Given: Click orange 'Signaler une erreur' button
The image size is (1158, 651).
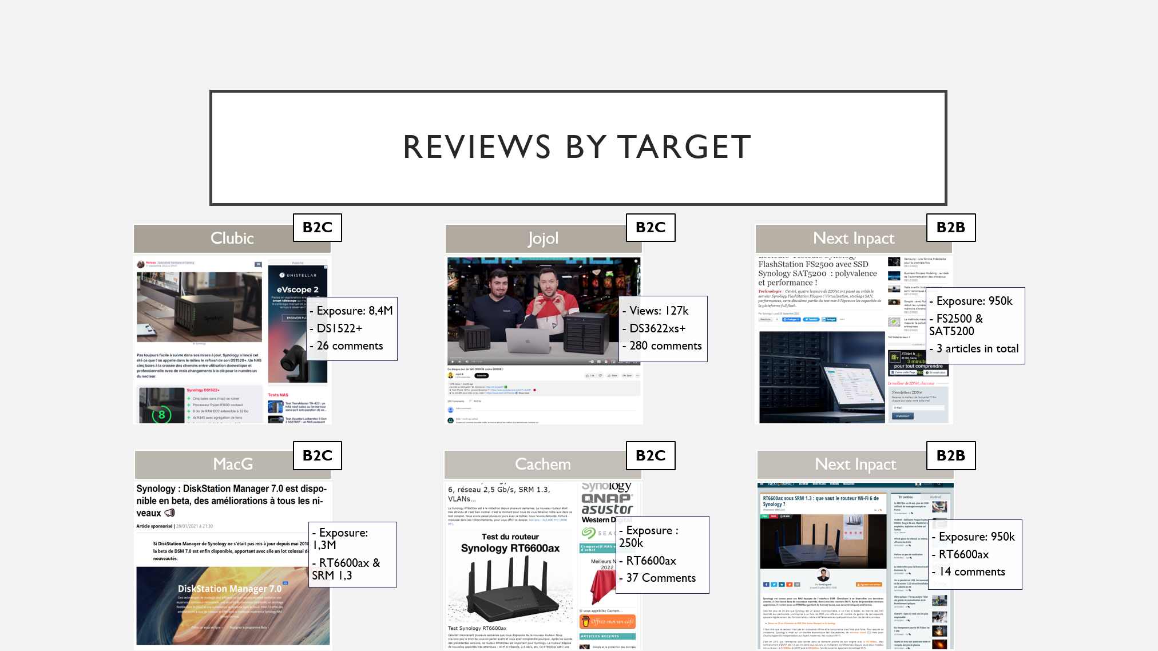Looking at the screenshot, I should 868,585.
